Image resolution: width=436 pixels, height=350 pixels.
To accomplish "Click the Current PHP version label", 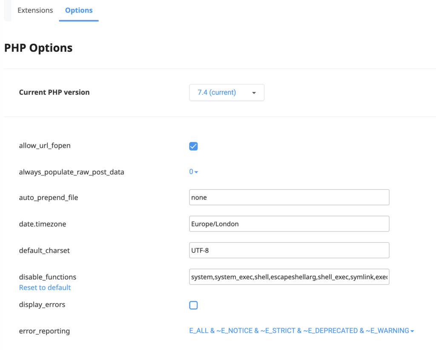I will click(54, 92).
